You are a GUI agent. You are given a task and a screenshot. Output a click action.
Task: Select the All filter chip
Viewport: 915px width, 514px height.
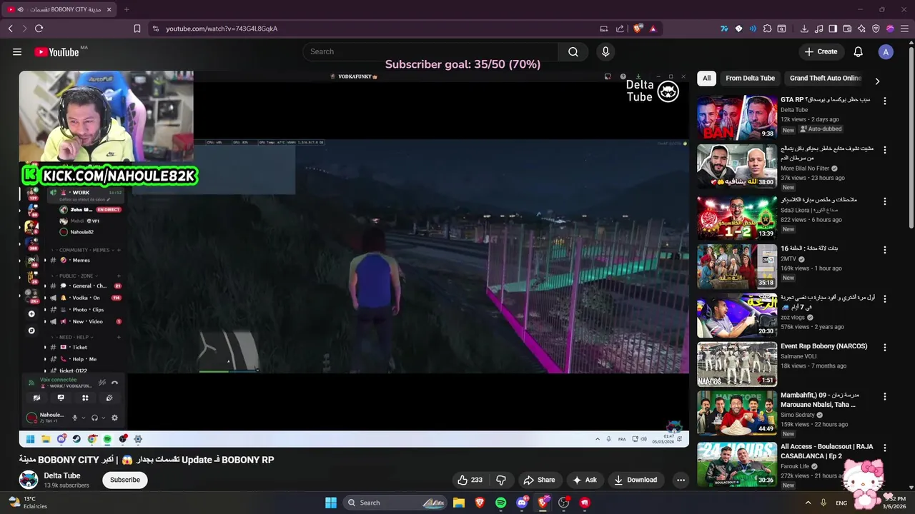[x=706, y=78]
